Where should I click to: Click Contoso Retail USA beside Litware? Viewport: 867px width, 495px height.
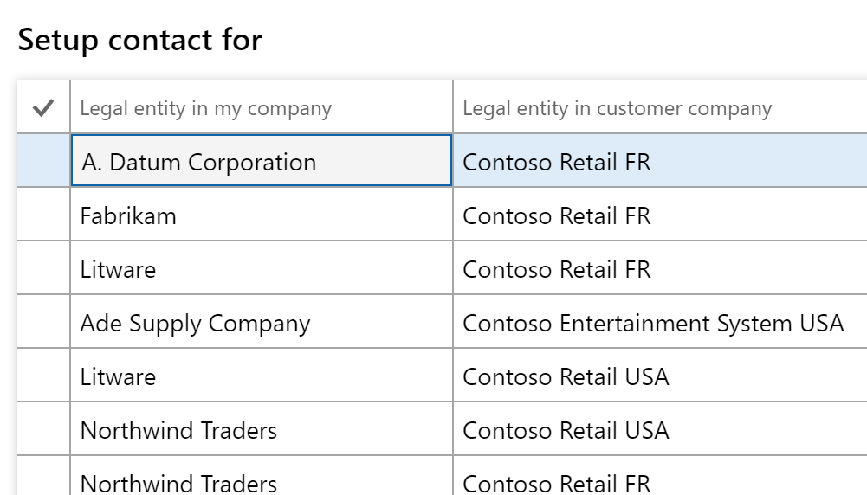pos(566,376)
